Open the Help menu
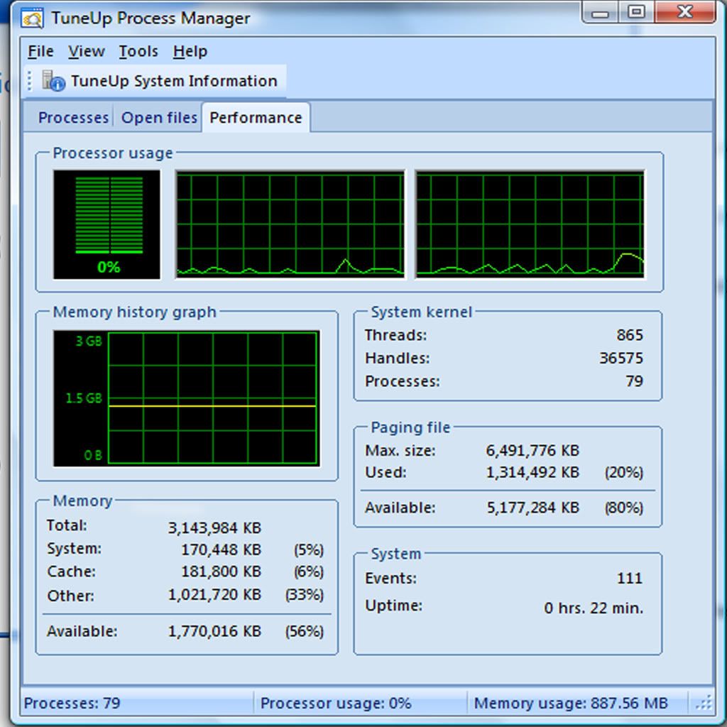 [x=190, y=51]
